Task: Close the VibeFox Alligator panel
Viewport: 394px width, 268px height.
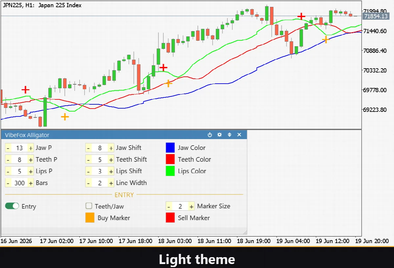Action: point(239,135)
